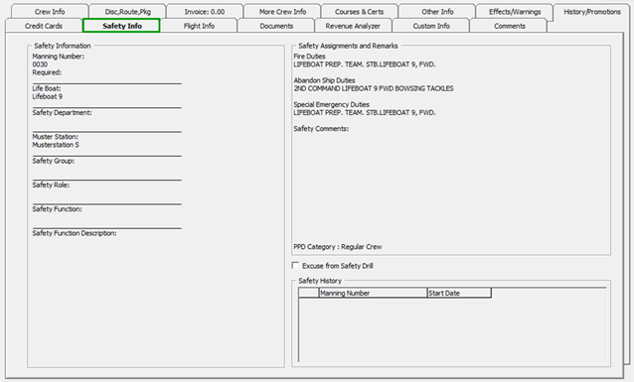Click the blank row-selector header in Safety History
Screen dimensions: 634x382
coord(309,293)
